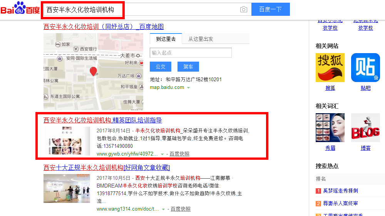Image resolution: width=385 pixels, height=216 pixels.
Task: Click 东道主国际公寓 marker on map
Action: click(x=46, y=97)
